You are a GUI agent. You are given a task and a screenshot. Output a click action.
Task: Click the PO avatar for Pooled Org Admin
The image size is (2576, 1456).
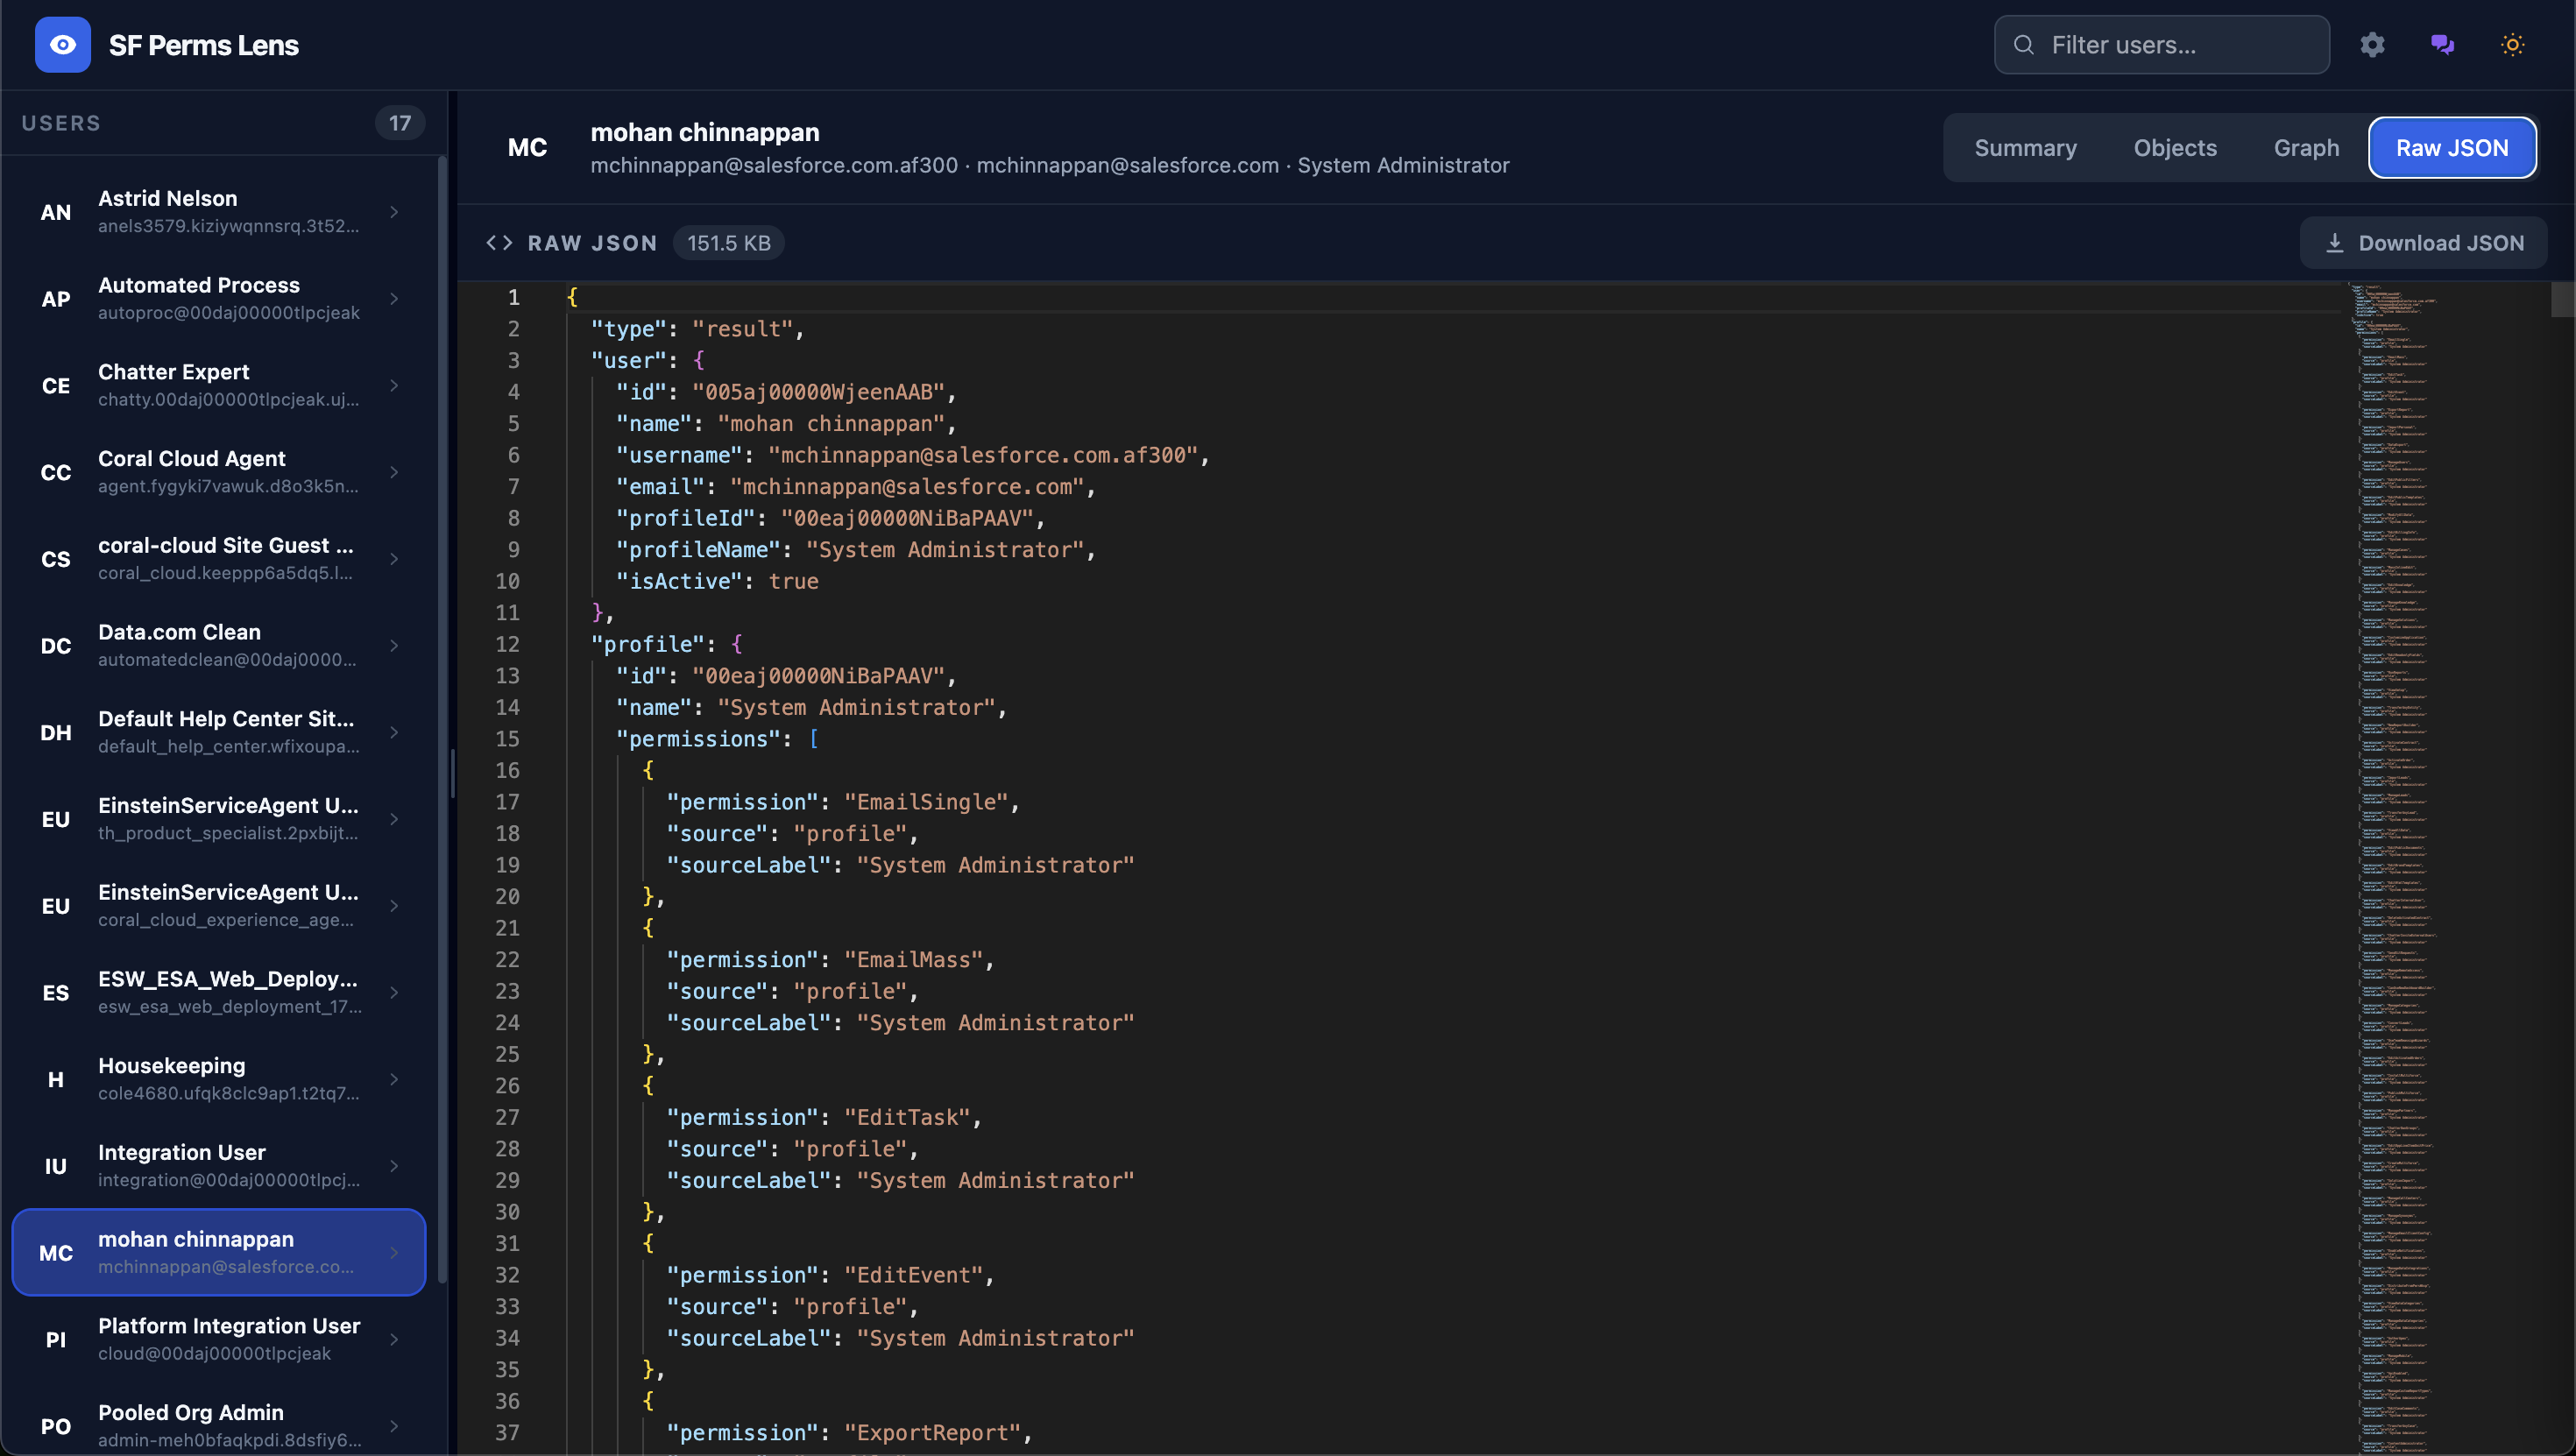pyautogui.click(x=56, y=1427)
